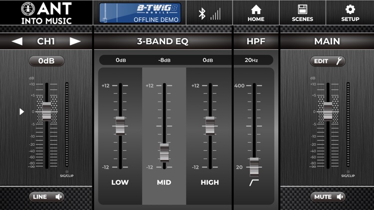Grab the HIGH EQ fader handle
The width and height of the screenshot is (374, 210).
point(210,126)
